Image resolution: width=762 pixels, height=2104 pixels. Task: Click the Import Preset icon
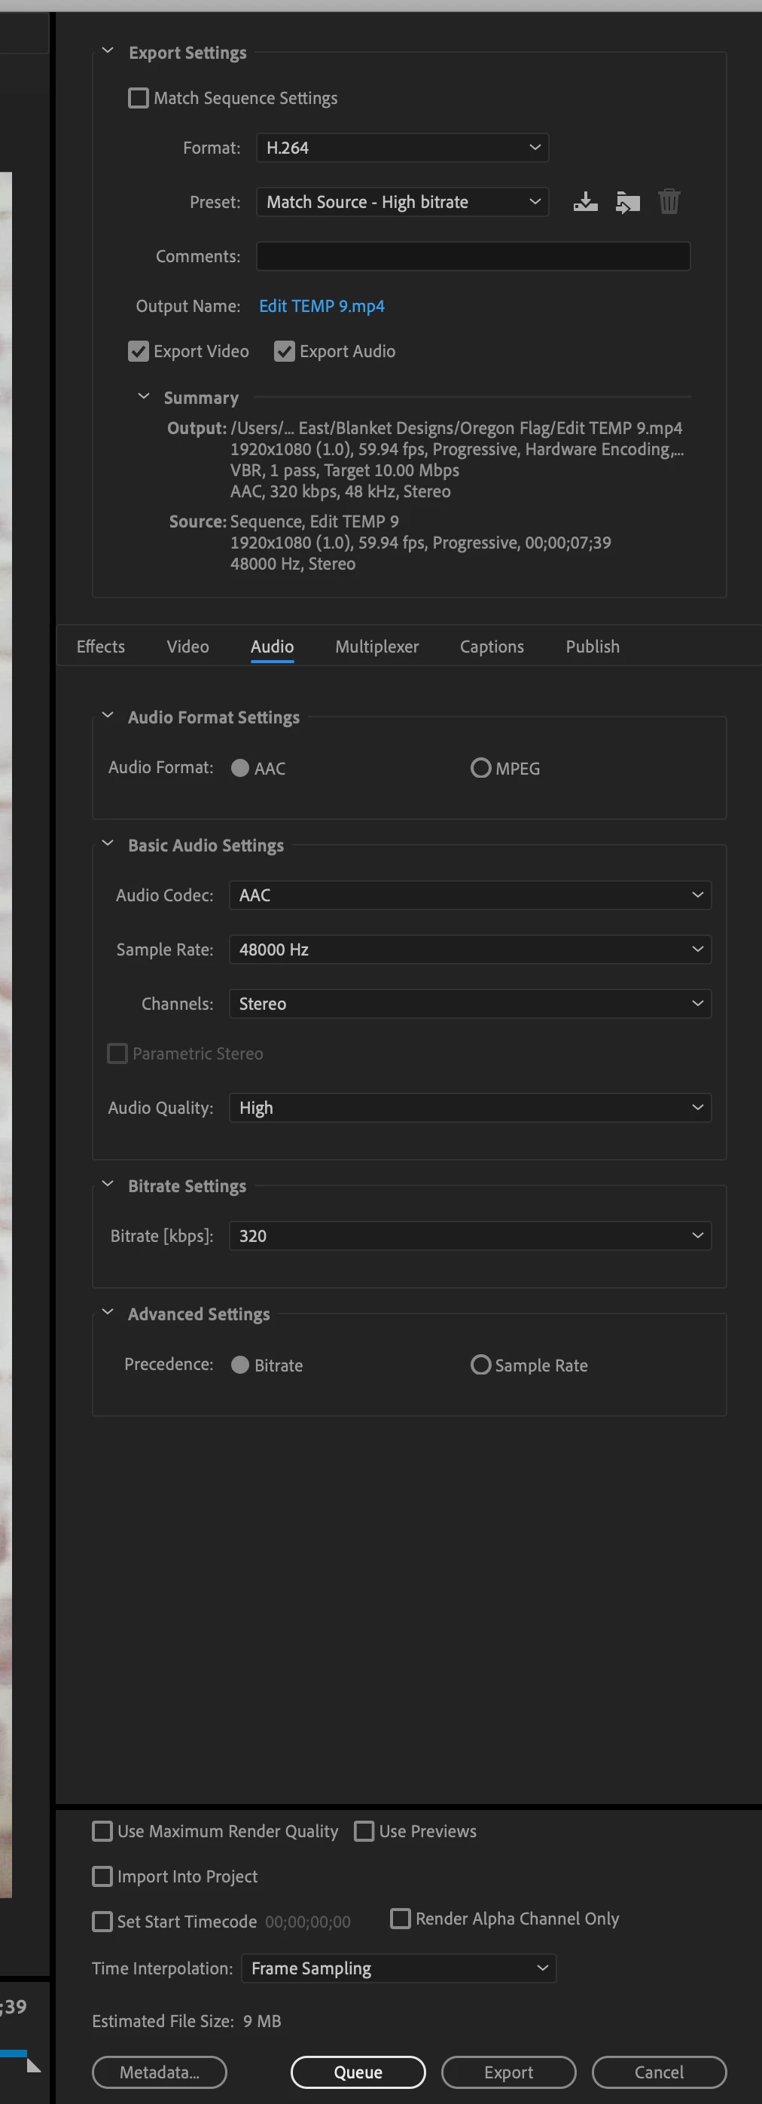click(x=627, y=202)
